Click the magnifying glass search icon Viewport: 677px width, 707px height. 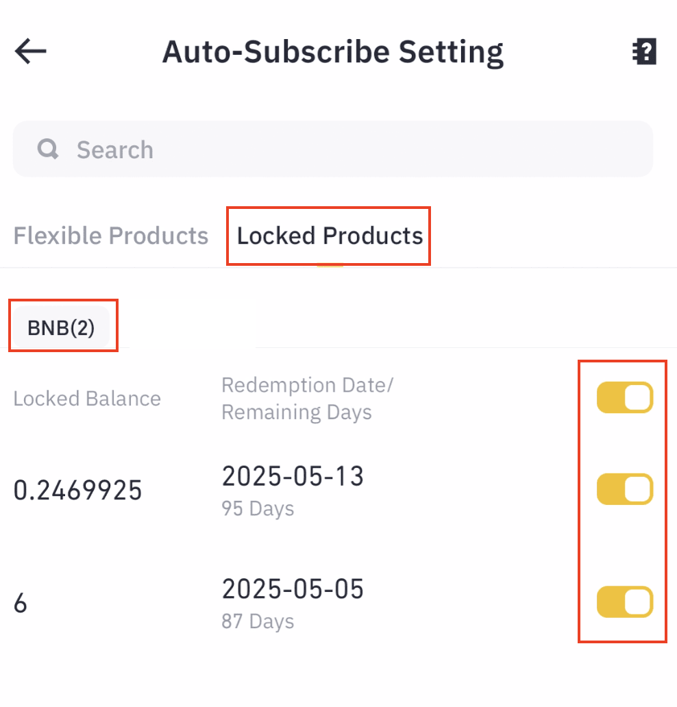[x=48, y=149]
